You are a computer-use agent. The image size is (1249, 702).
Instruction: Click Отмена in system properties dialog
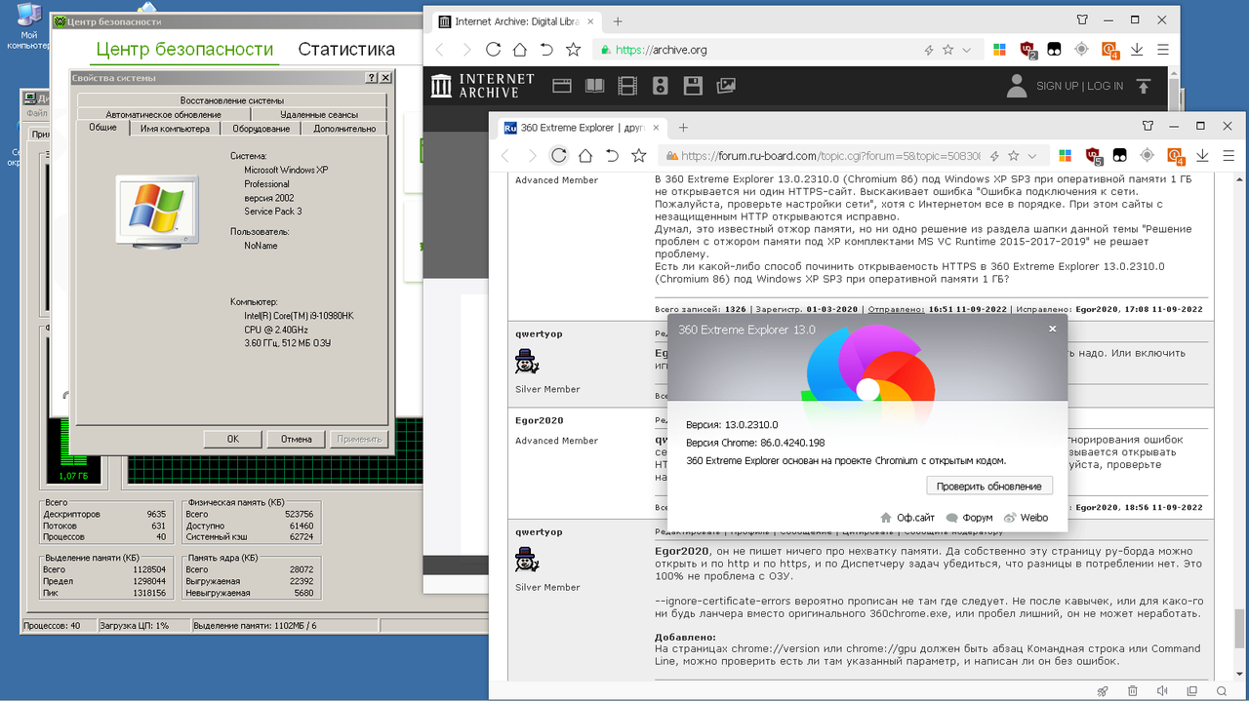pyautogui.click(x=297, y=439)
